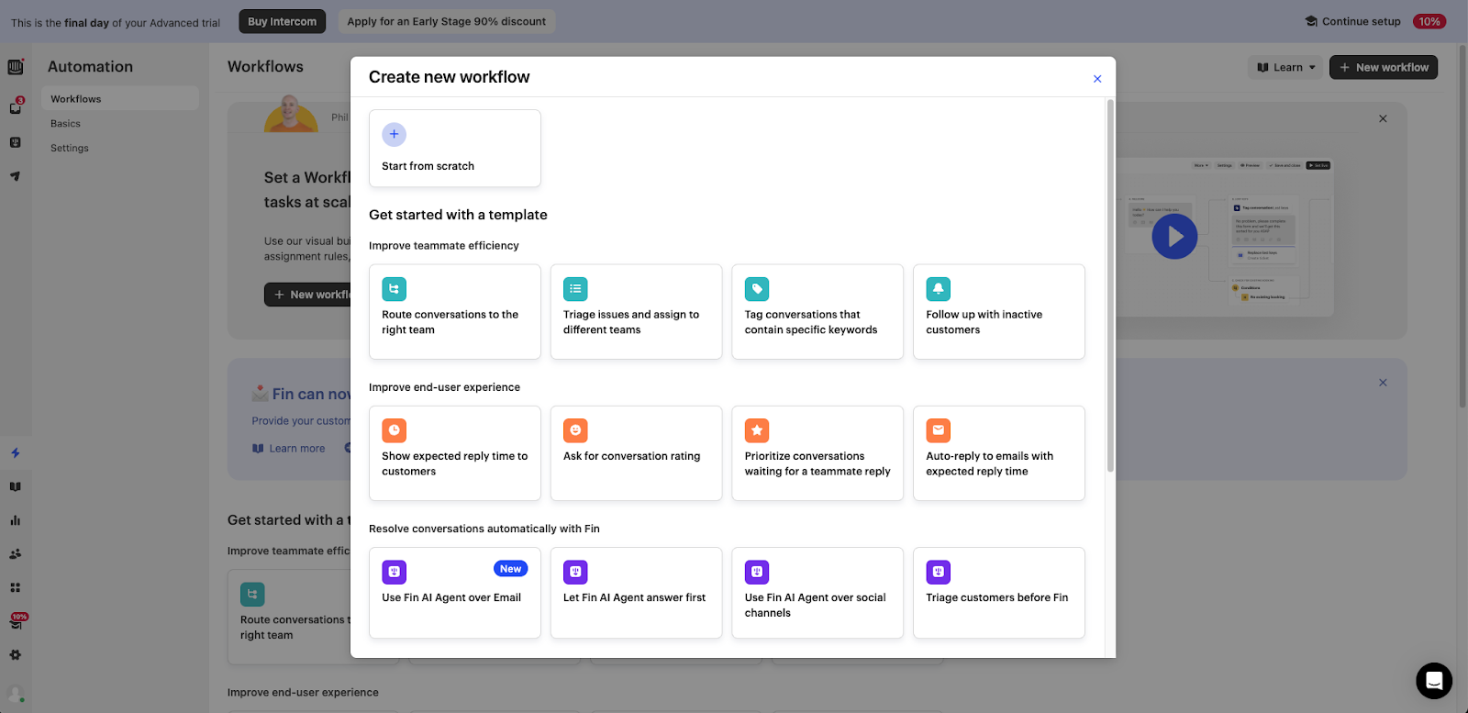
Task: Click 'Resolve conversations automatically with Fin' label
Action: coord(484,529)
